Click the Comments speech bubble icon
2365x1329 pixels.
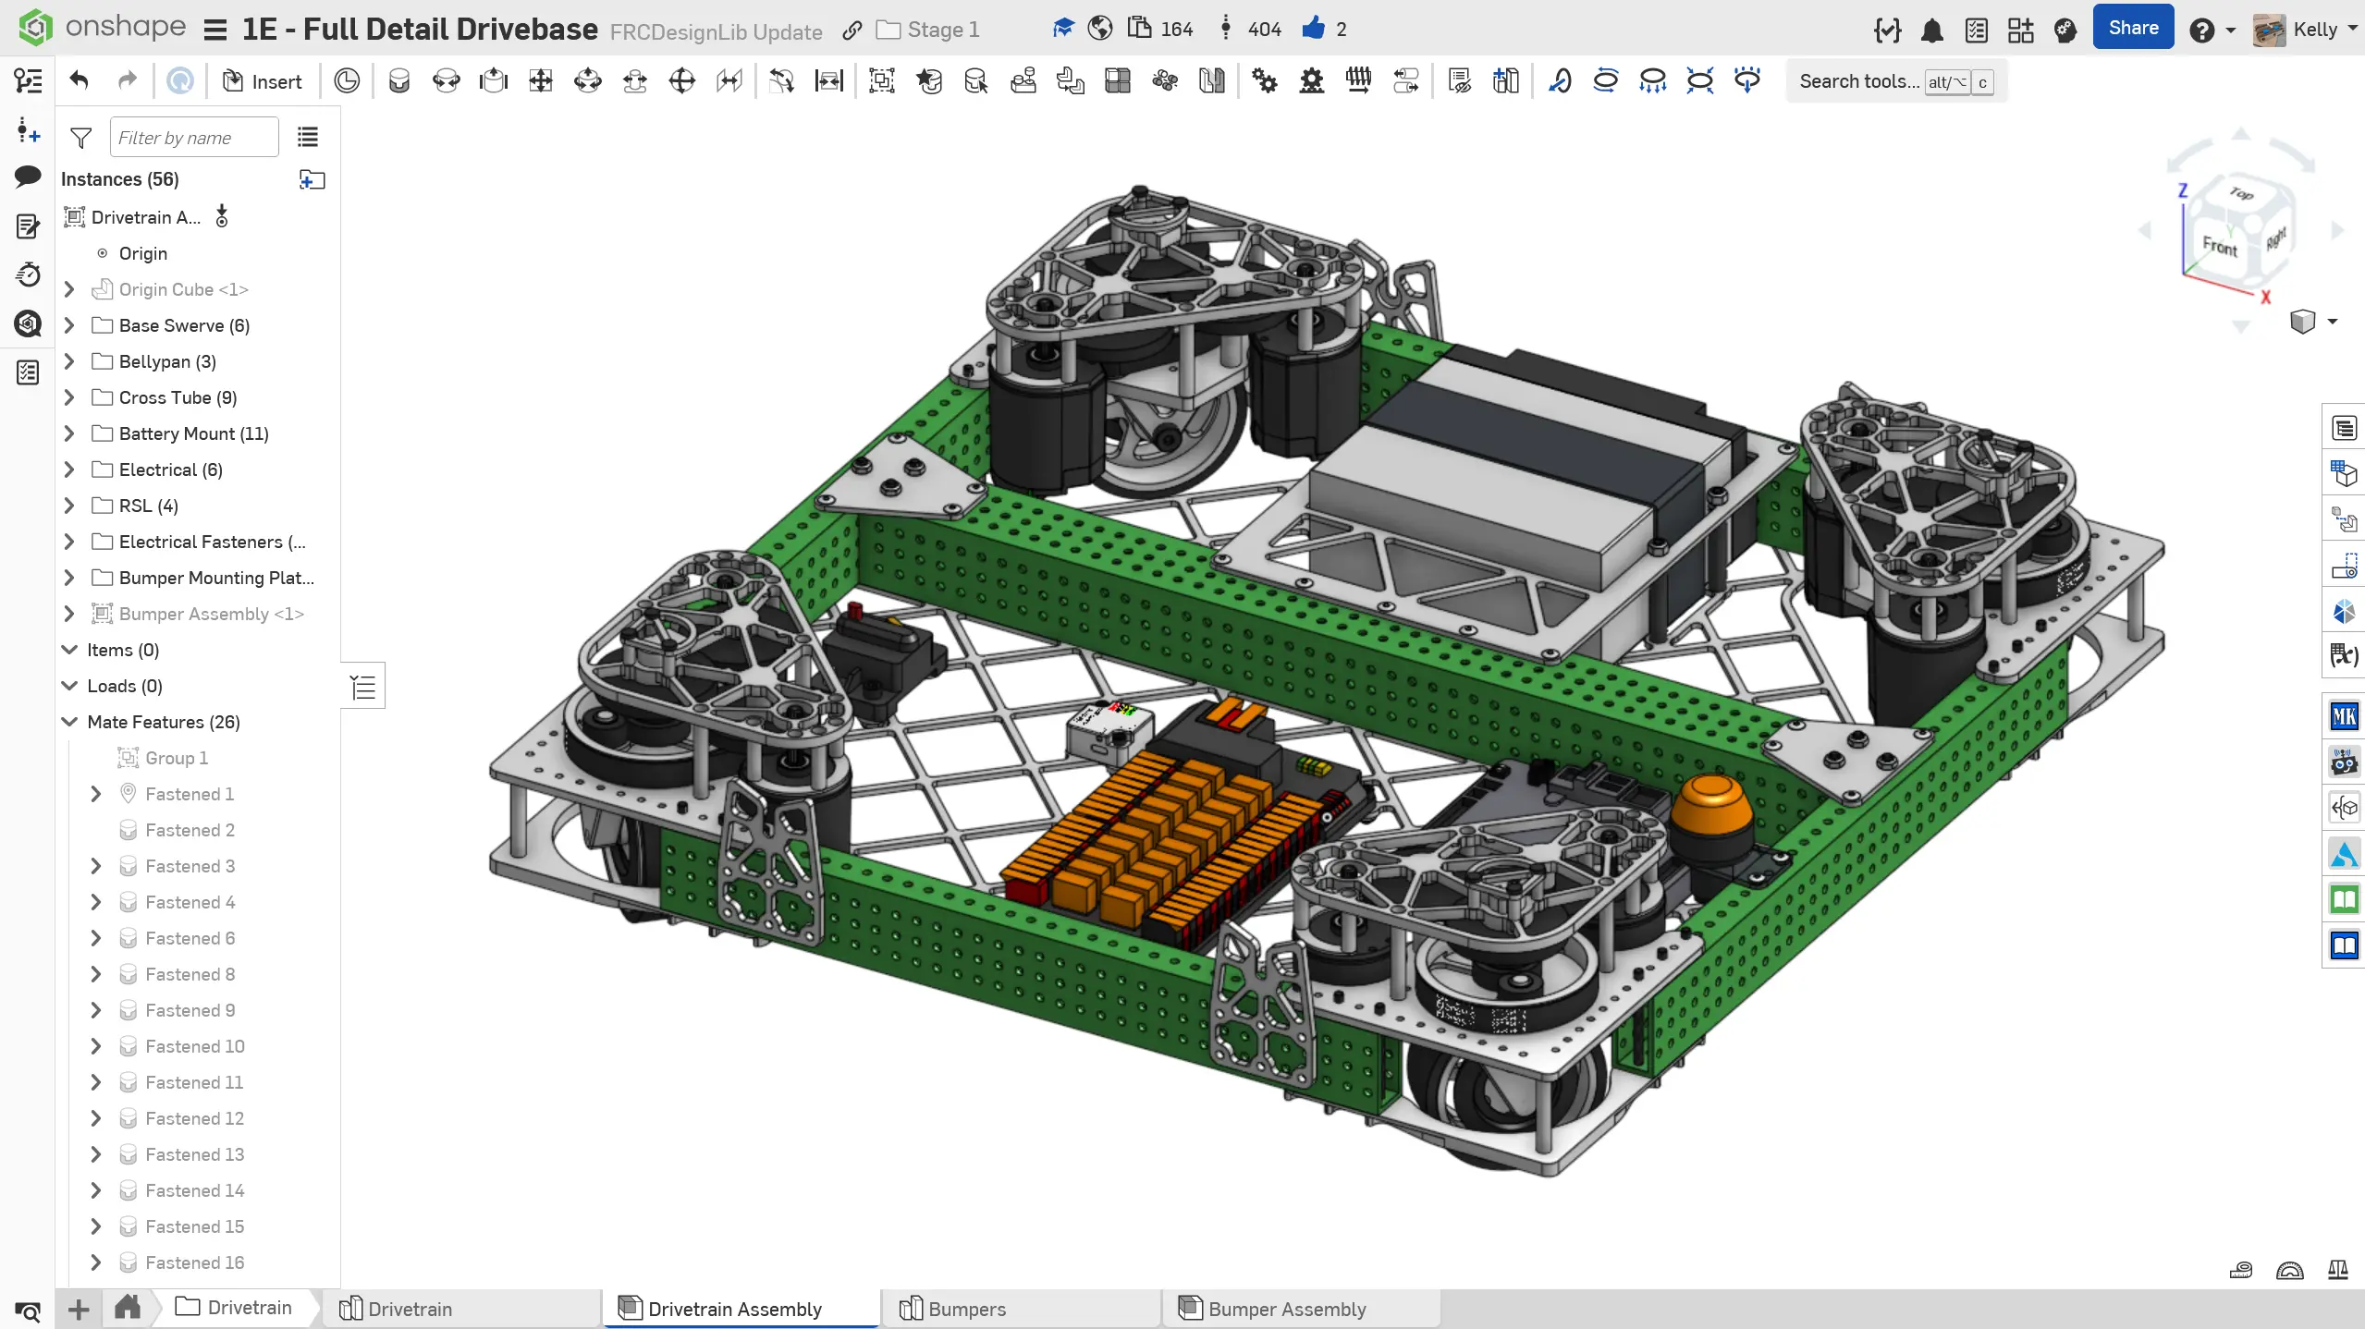(x=28, y=177)
